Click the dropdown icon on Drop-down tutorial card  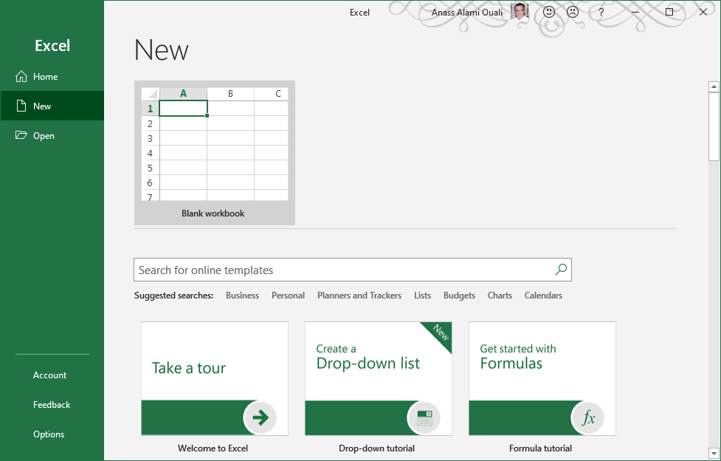pos(424,417)
